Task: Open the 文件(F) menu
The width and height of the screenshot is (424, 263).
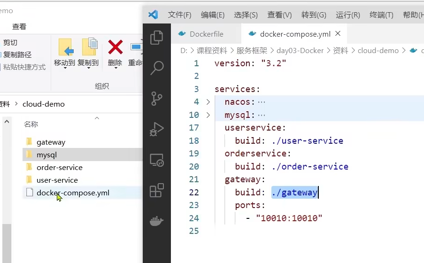Action: 179,15
